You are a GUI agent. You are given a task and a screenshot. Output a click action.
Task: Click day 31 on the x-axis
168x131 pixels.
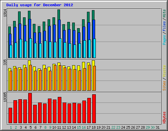pyautogui.click(x=157, y=127)
